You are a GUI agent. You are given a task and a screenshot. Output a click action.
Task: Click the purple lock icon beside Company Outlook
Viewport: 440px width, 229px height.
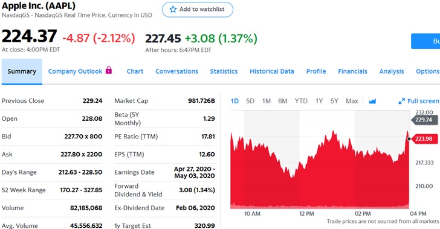(x=109, y=70)
